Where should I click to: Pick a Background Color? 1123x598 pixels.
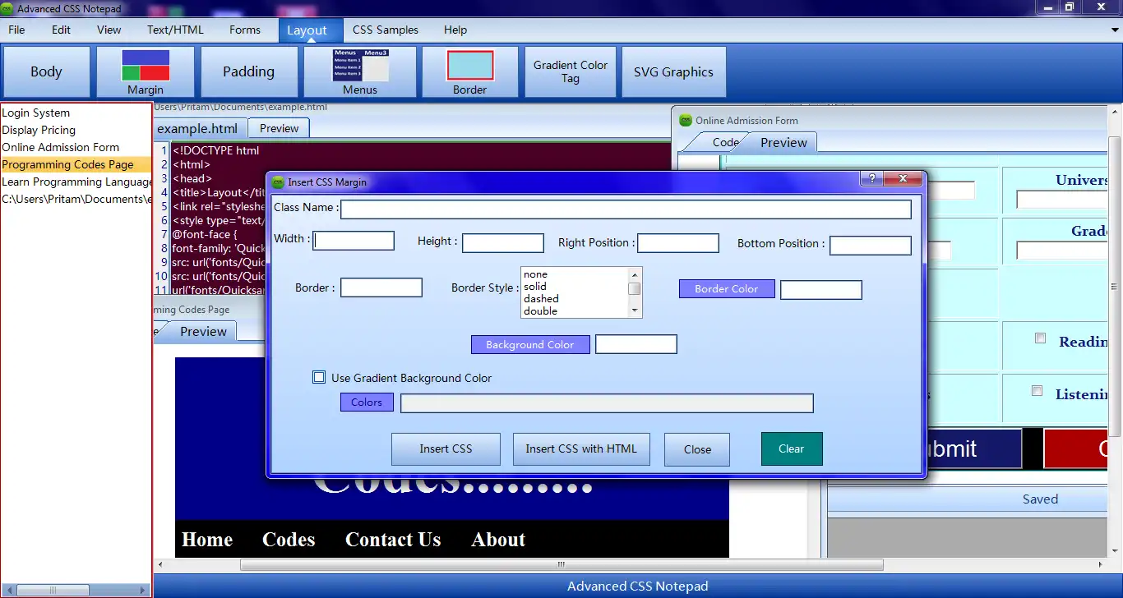530,345
